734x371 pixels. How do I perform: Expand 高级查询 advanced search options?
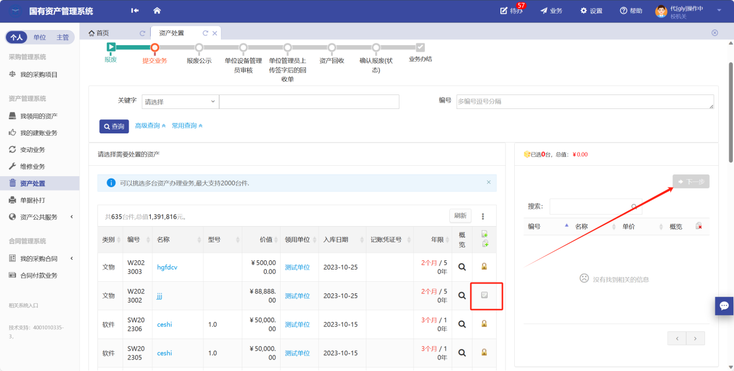pos(150,126)
